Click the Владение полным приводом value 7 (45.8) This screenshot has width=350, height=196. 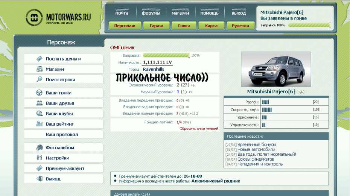point(183,114)
